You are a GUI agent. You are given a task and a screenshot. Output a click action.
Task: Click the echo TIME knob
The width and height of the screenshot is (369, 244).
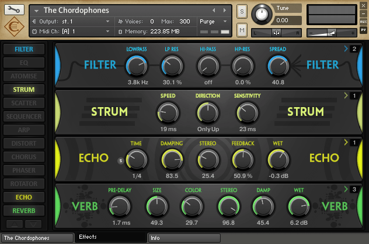(x=137, y=160)
